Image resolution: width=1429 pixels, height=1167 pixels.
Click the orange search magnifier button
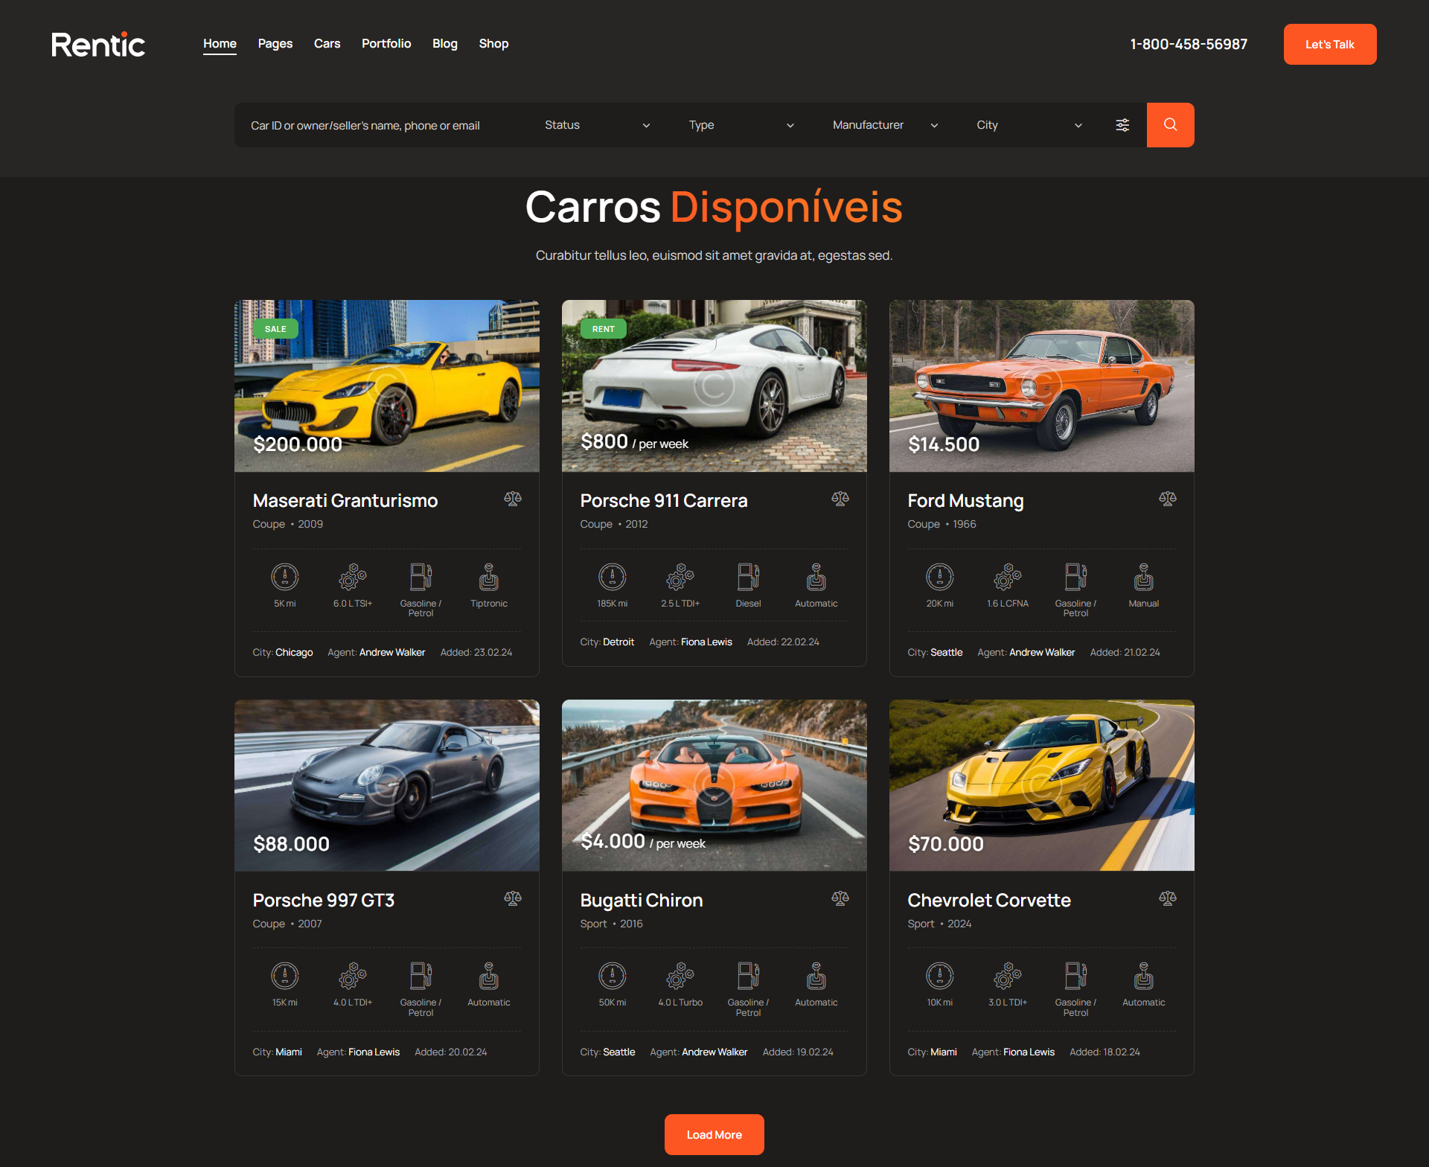pos(1170,125)
